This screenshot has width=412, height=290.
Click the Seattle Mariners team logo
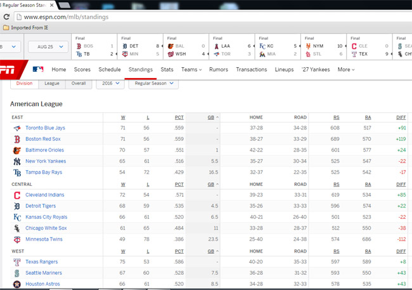click(x=17, y=273)
